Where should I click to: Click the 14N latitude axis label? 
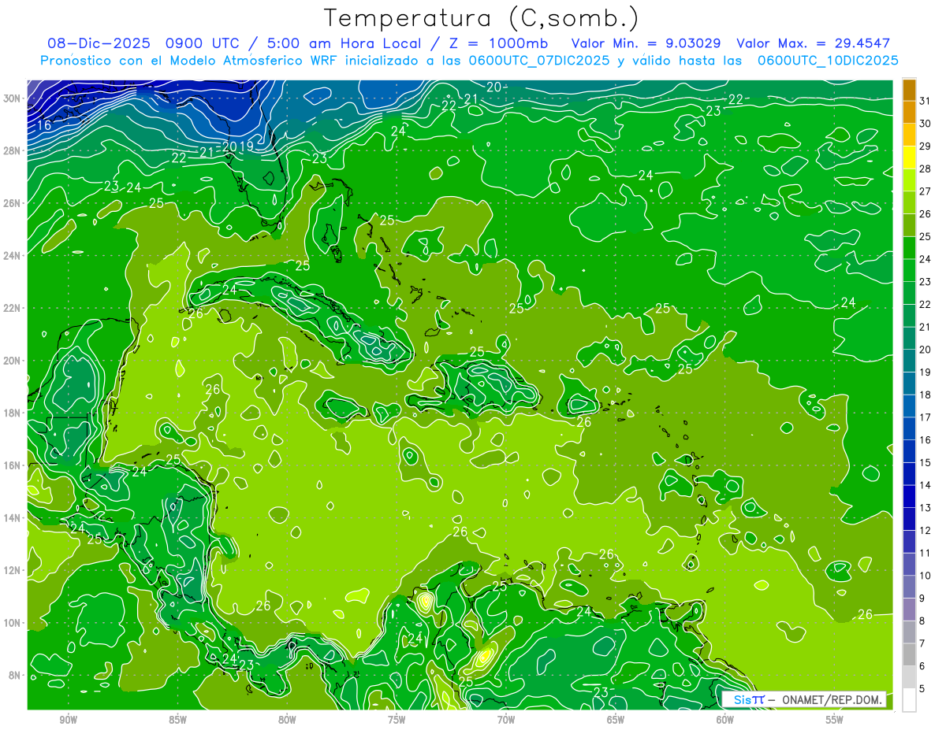[x=13, y=518]
